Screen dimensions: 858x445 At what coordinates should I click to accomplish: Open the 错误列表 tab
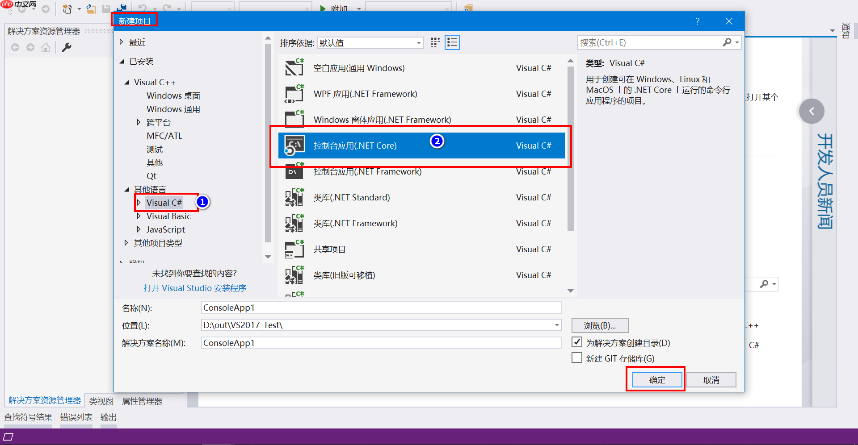(x=76, y=417)
